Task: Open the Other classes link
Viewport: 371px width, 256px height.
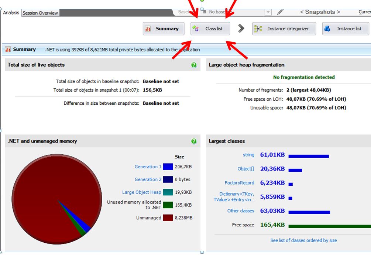Action: (x=241, y=211)
